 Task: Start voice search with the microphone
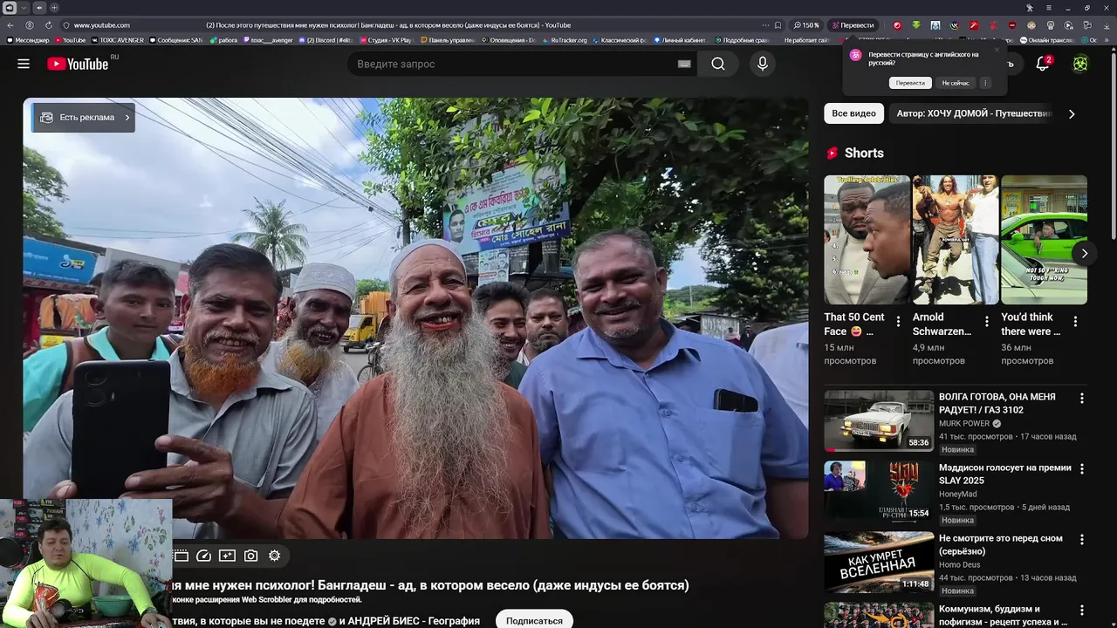tap(763, 64)
